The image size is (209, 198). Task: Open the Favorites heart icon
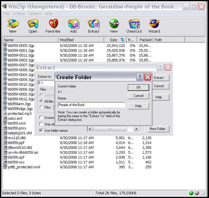click(53, 24)
